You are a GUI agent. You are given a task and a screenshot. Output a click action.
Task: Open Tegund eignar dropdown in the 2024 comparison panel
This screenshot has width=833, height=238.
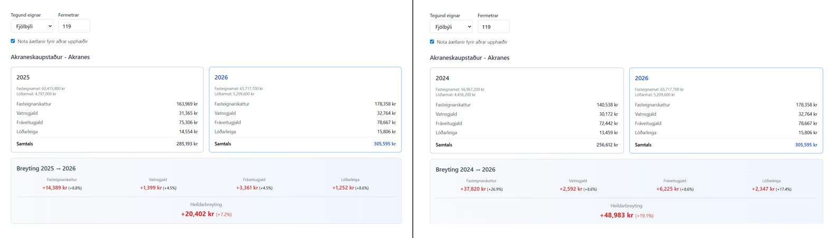(x=451, y=27)
